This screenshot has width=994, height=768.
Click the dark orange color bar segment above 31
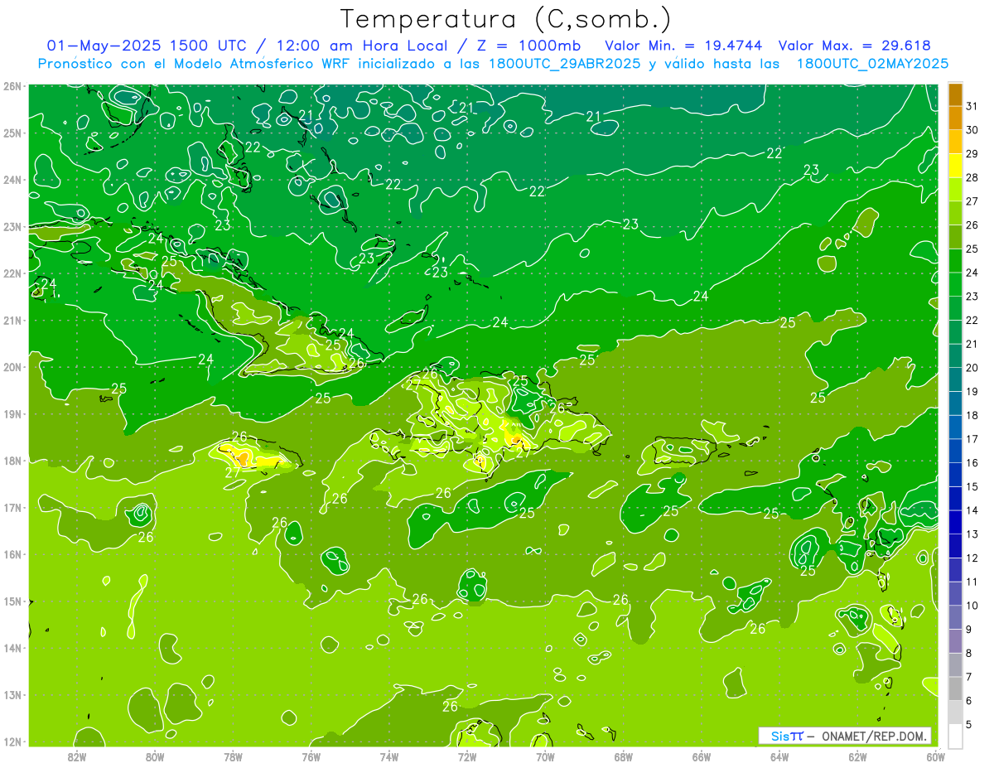click(x=956, y=94)
